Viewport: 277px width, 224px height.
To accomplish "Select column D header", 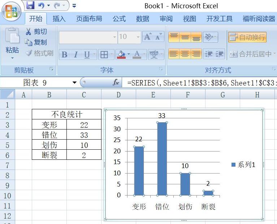I will click(118, 95).
